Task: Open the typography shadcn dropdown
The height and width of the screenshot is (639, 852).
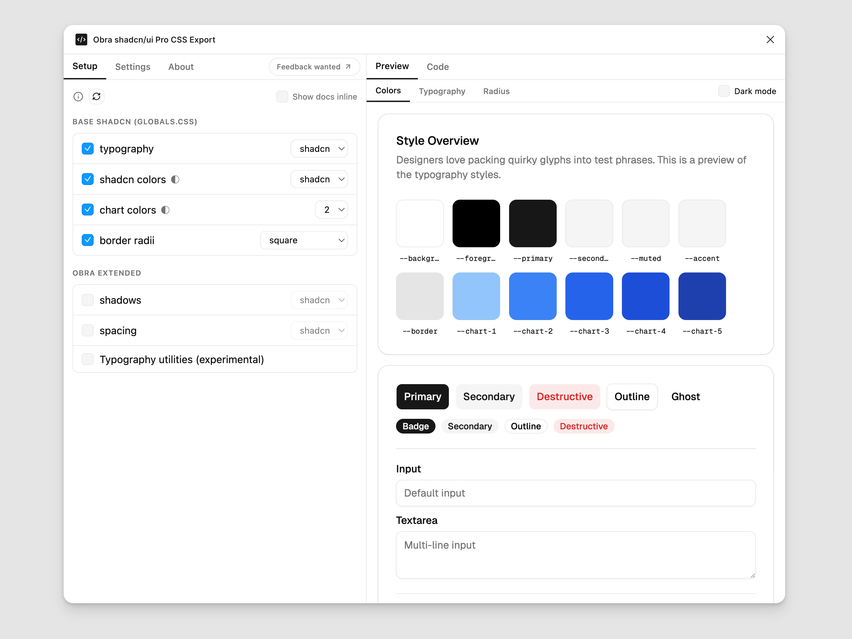Action: (319, 149)
